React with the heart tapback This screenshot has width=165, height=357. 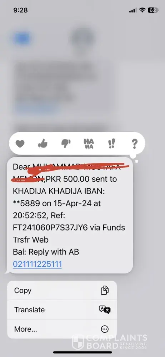(x=20, y=144)
